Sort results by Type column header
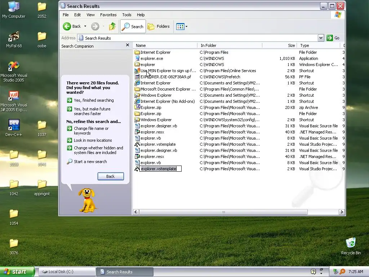Image resolution: width=369 pixels, height=277 pixels. coord(319,45)
